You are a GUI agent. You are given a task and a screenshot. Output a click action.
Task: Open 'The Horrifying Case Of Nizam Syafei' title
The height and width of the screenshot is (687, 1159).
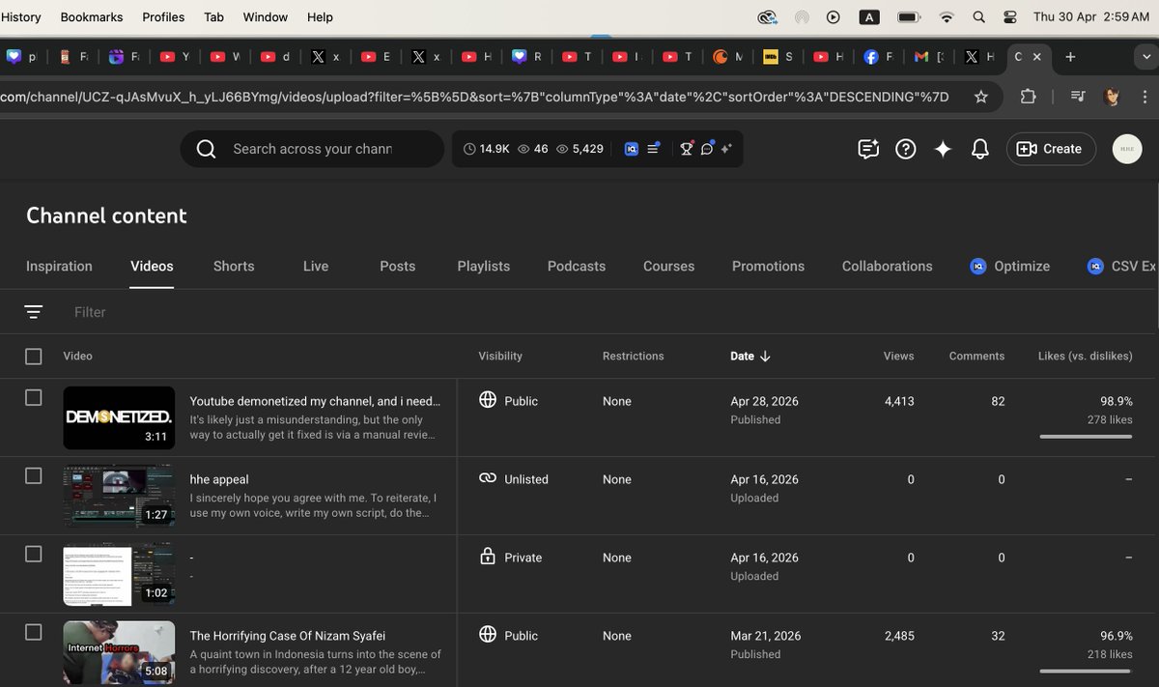pyautogui.click(x=288, y=636)
